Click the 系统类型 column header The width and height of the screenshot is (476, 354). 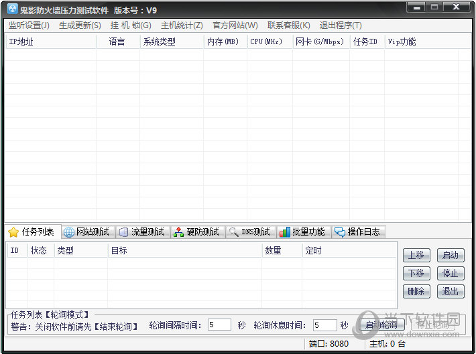pos(171,41)
